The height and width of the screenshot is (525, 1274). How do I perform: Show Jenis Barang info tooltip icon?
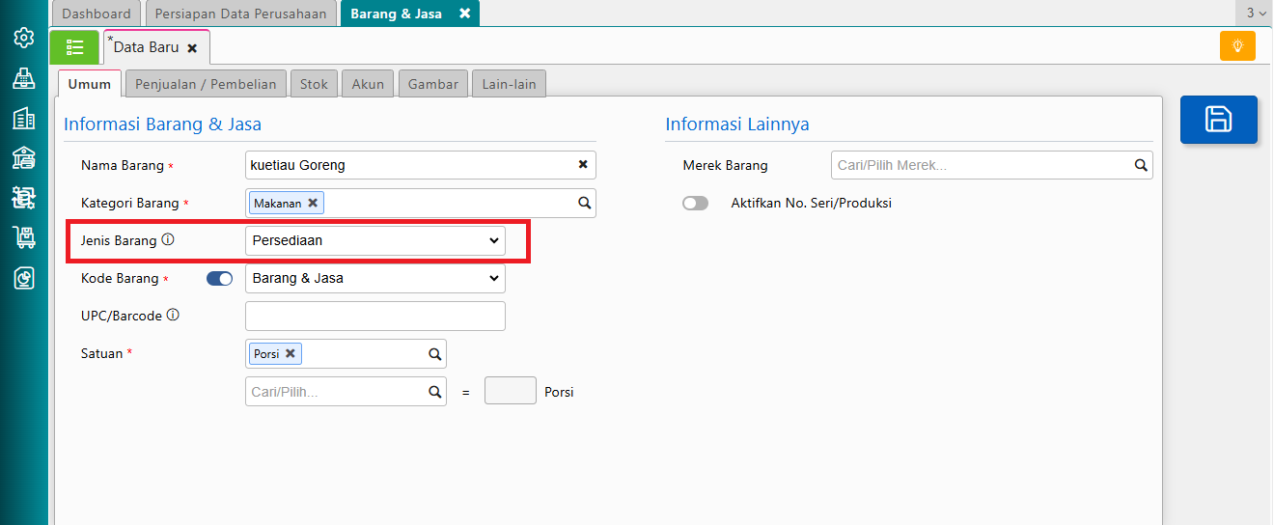(168, 239)
